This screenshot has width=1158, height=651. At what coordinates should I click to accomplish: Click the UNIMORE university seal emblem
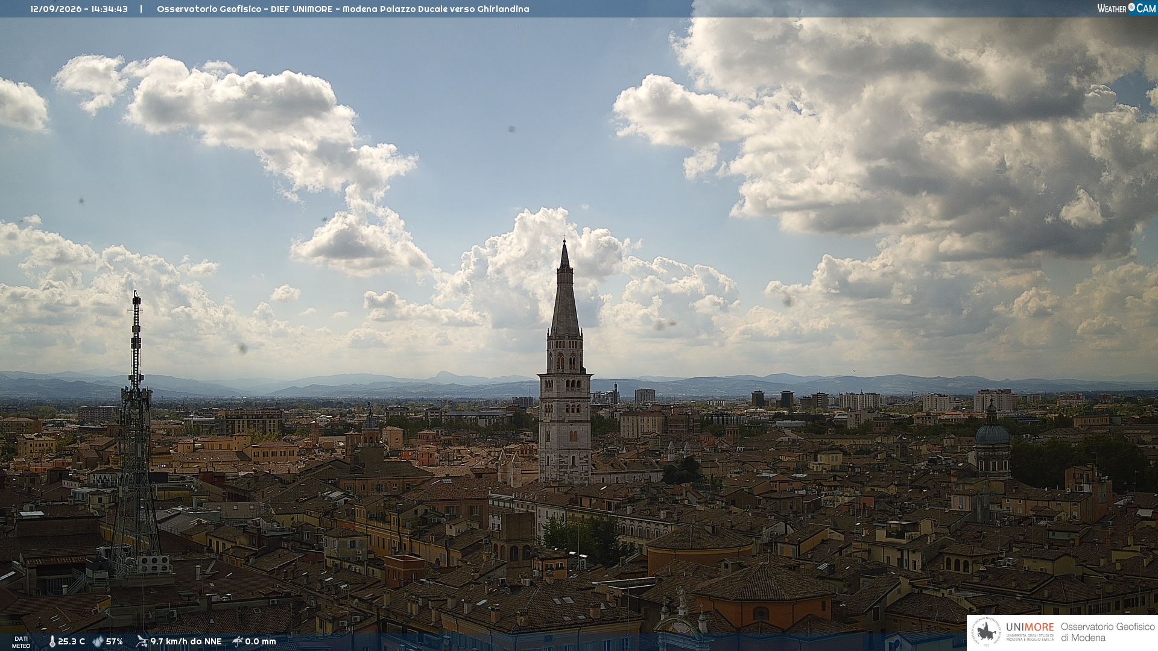tap(986, 632)
